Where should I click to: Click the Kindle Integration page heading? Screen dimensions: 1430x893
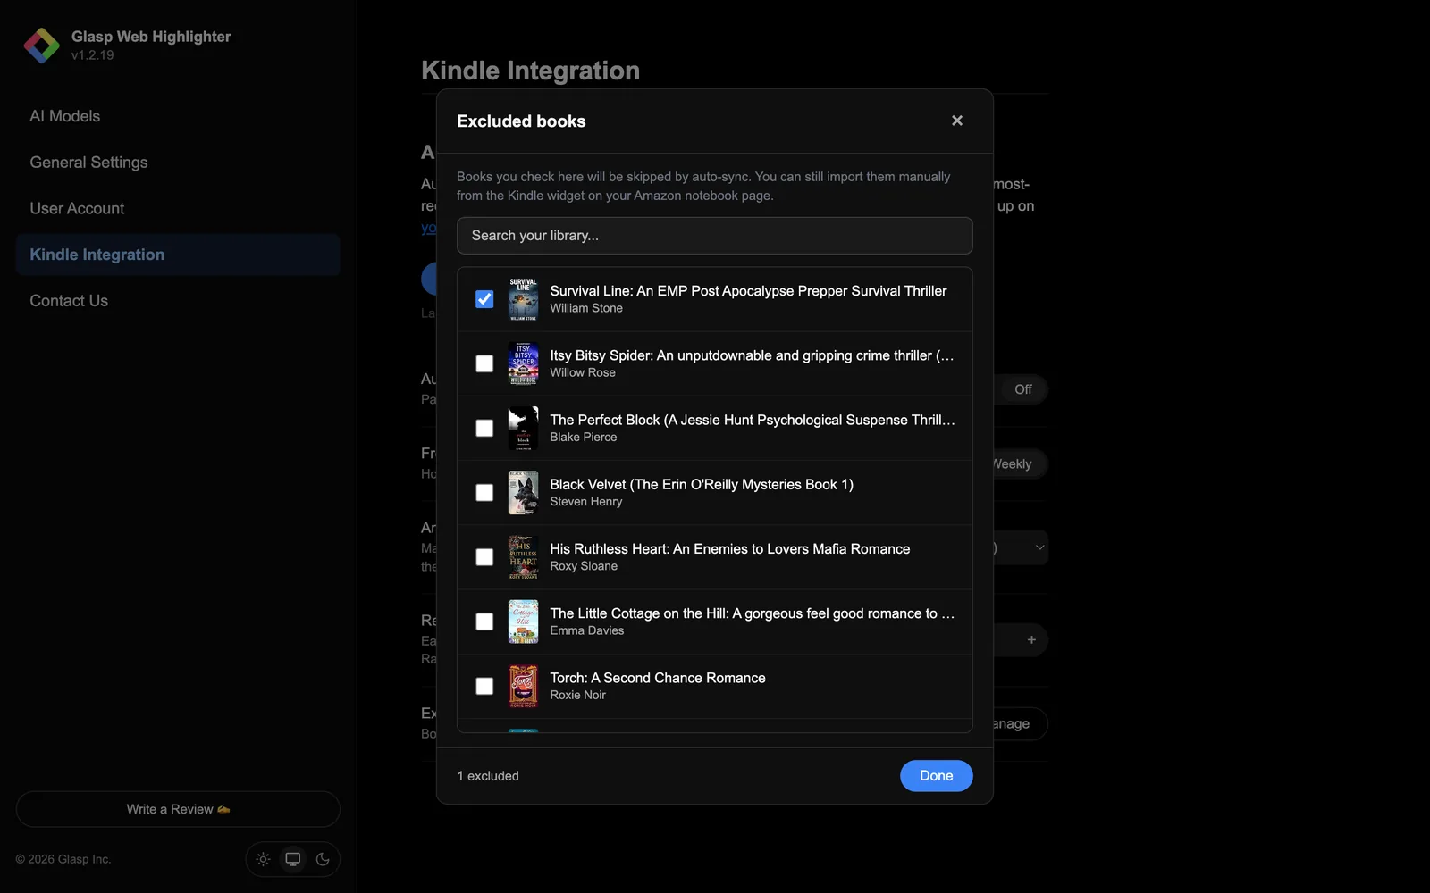(x=531, y=71)
